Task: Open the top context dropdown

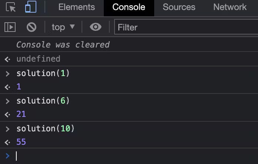Action: (63, 27)
